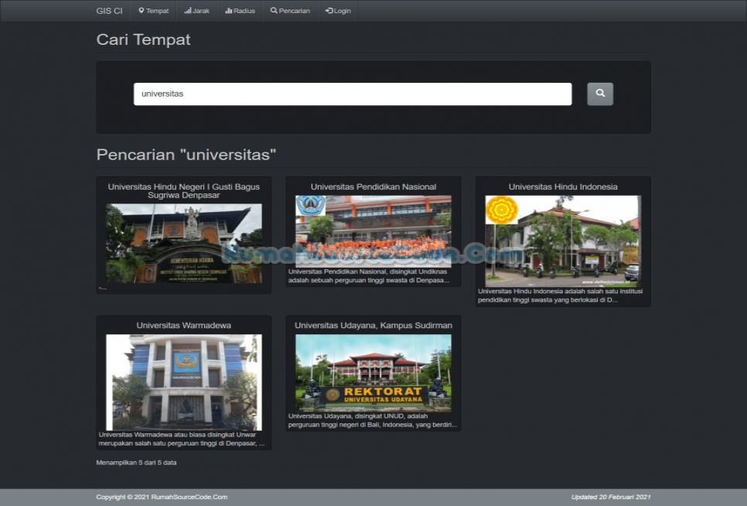Screen dimensions: 747x506
Task: Click the Rektorat Universitas Udayana photo
Action: point(373,373)
